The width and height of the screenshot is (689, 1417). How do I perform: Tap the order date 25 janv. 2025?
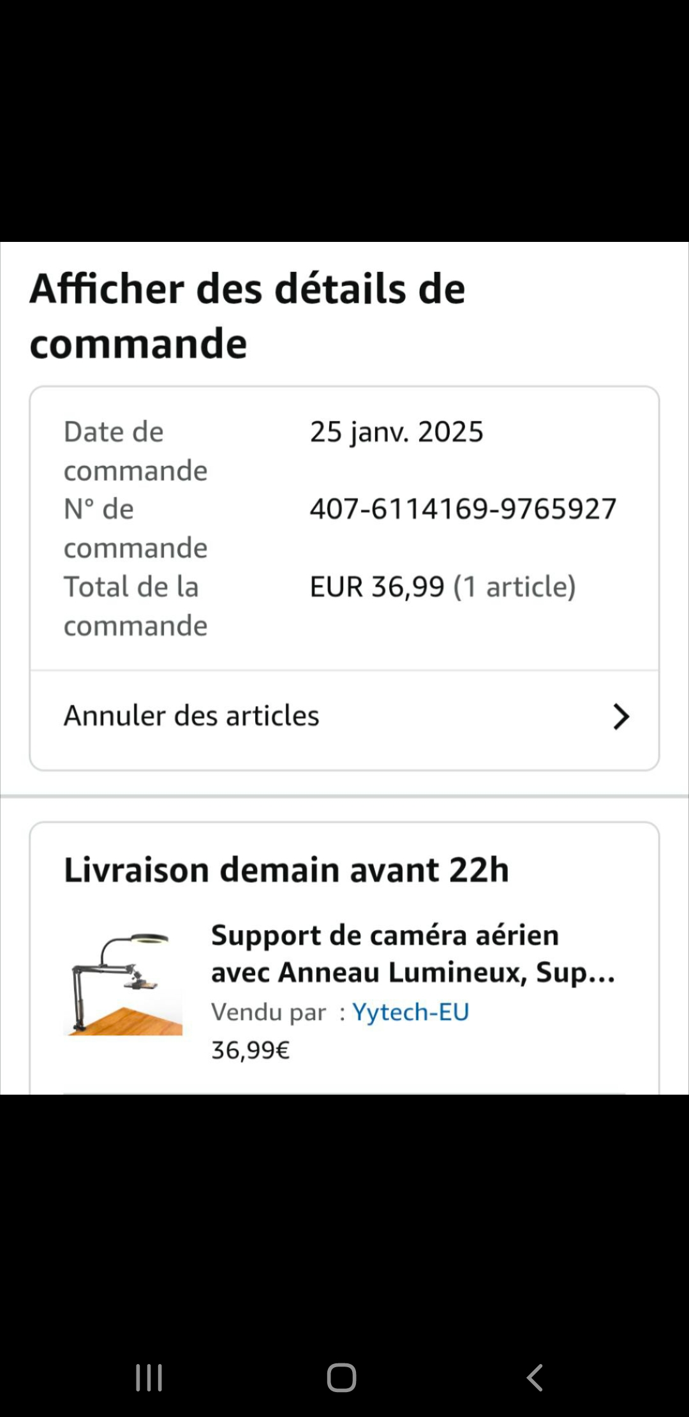(396, 432)
